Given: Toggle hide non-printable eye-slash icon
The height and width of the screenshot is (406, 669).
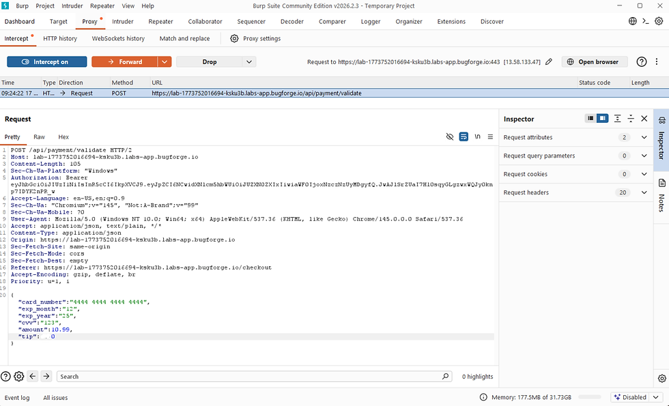Looking at the screenshot, I should (x=450, y=137).
